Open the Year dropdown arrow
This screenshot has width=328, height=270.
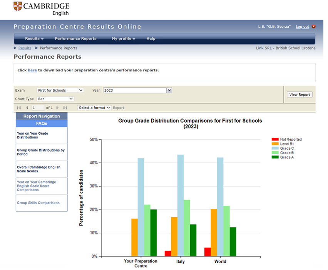(169, 90)
